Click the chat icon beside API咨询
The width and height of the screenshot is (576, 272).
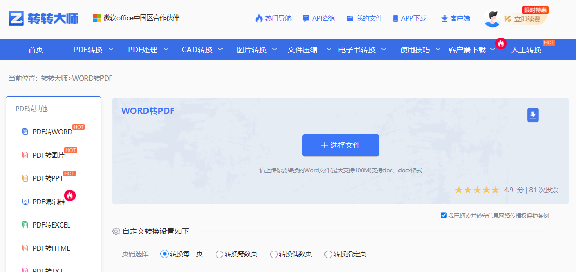point(306,18)
